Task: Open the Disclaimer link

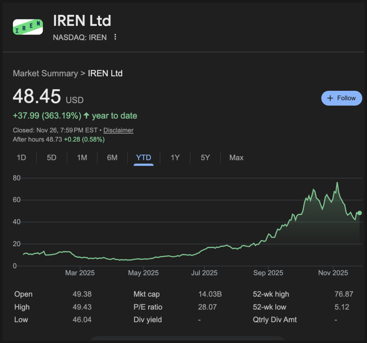Action: 119,130
